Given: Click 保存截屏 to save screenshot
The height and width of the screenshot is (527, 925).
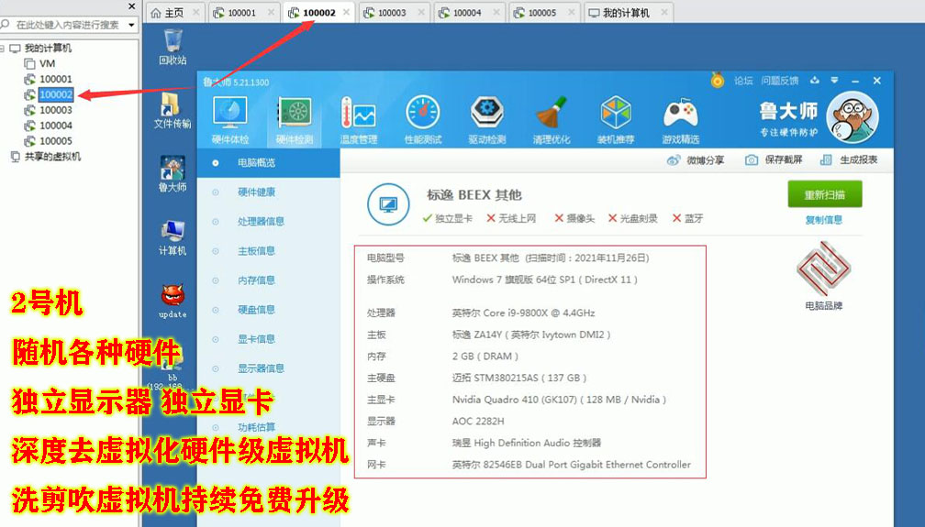Looking at the screenshot, I should coord(774,159).
